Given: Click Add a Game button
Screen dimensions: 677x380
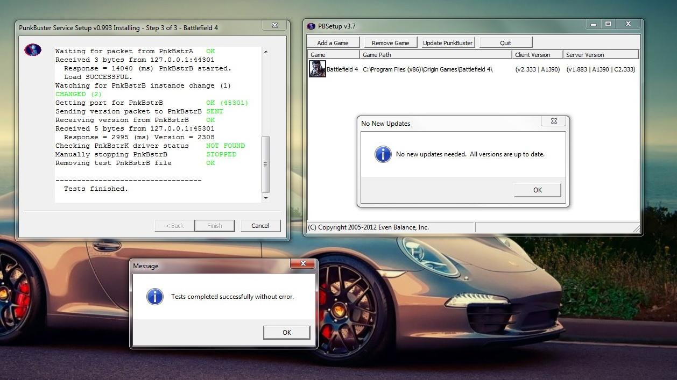Looking at the screenshot, I should coord(333,42).
